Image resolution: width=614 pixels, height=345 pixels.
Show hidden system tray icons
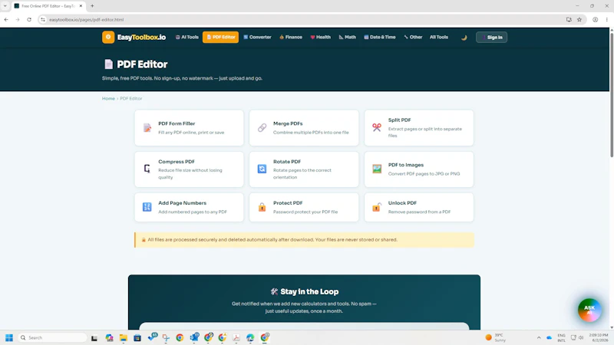point(539,337)
